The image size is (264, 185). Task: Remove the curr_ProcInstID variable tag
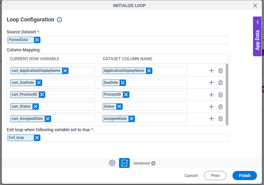click(42, 94)
